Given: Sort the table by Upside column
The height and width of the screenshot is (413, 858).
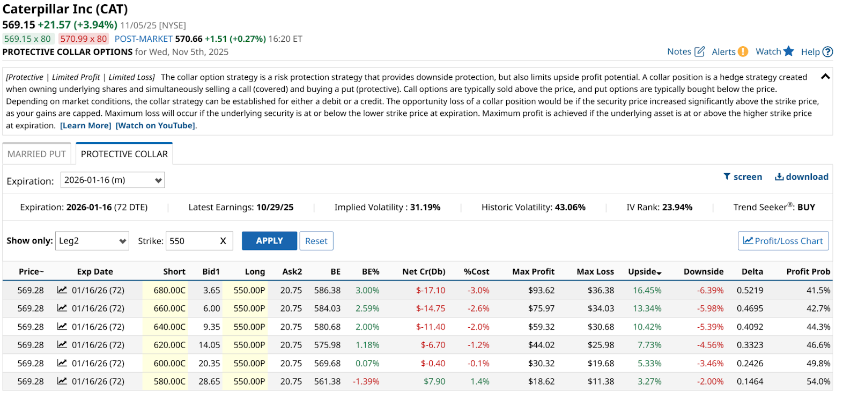Looking at the screenshot, I should (x=644, y=272).
